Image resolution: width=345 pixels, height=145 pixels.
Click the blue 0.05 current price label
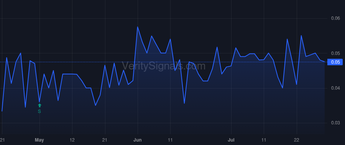point(335,62)
